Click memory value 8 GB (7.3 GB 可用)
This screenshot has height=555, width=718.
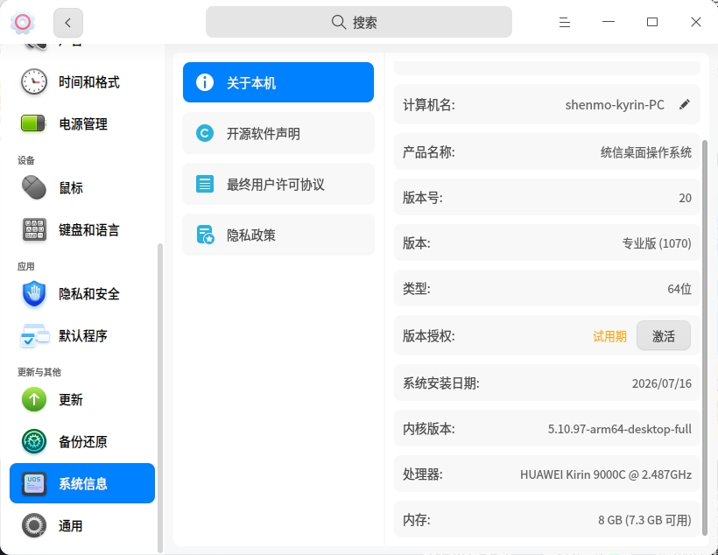click(x=644, y=520)
